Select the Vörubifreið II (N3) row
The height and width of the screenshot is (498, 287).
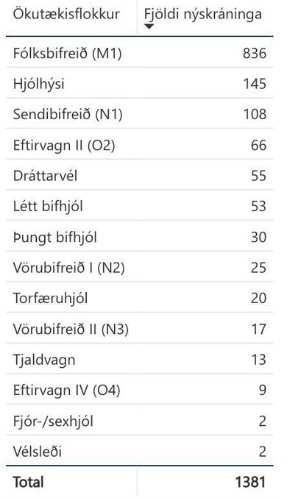point(140,329)
